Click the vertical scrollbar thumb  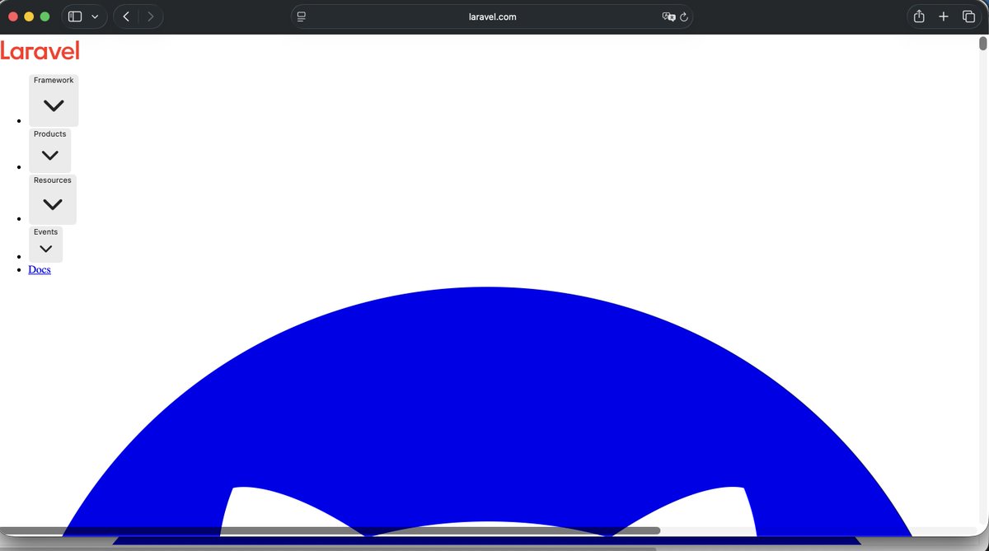point(982,44)
